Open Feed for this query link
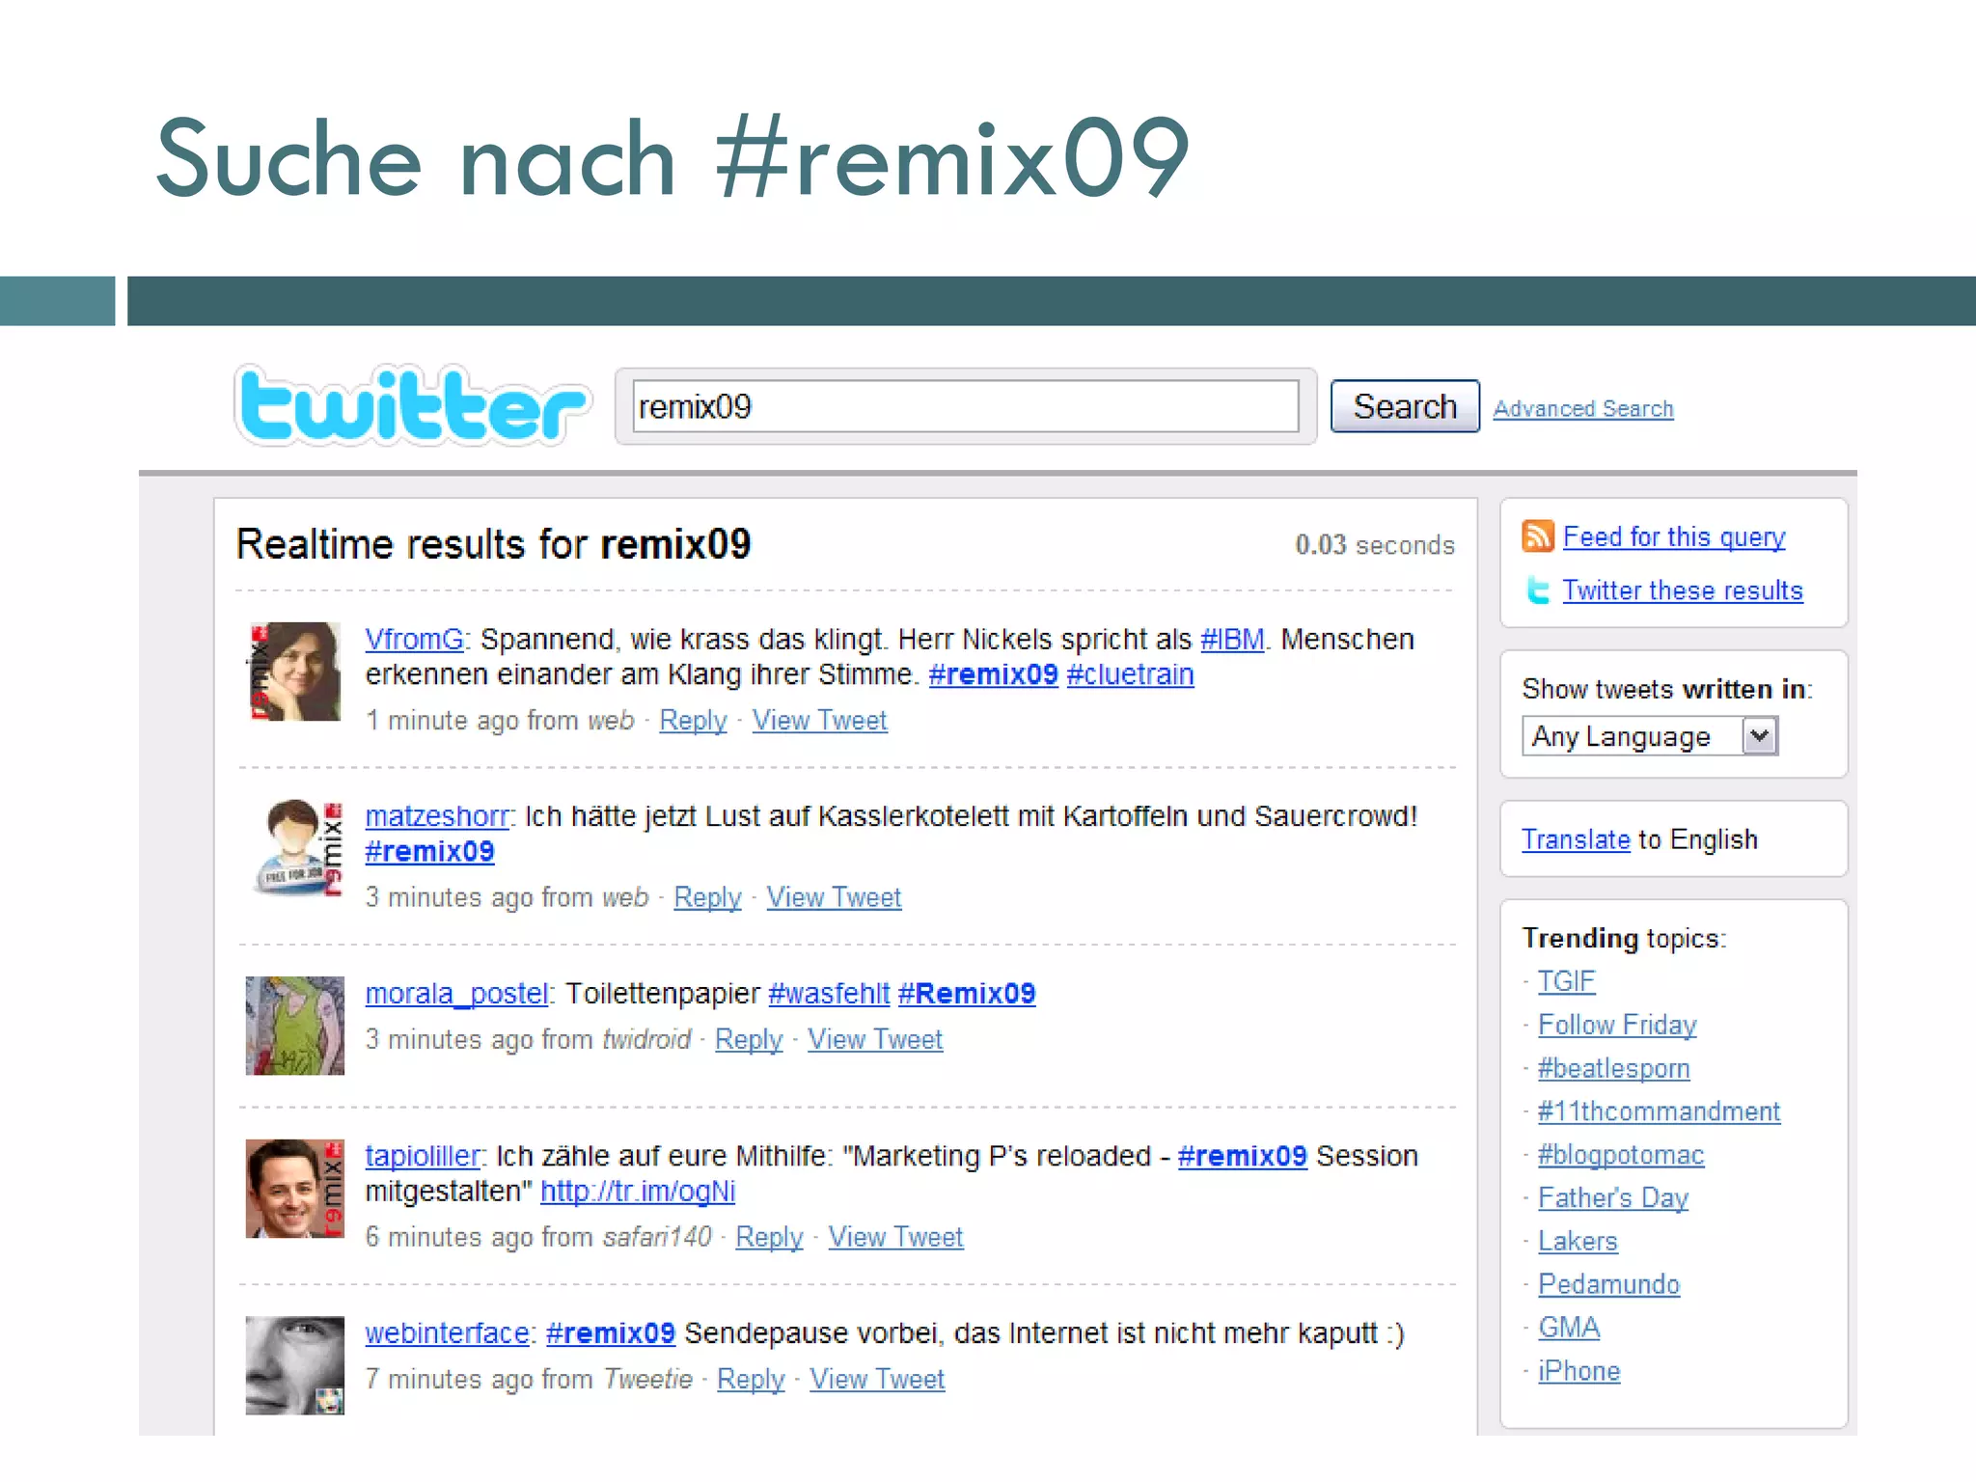Screen dimensions: 1976x1482 (x=1674, y=536)
